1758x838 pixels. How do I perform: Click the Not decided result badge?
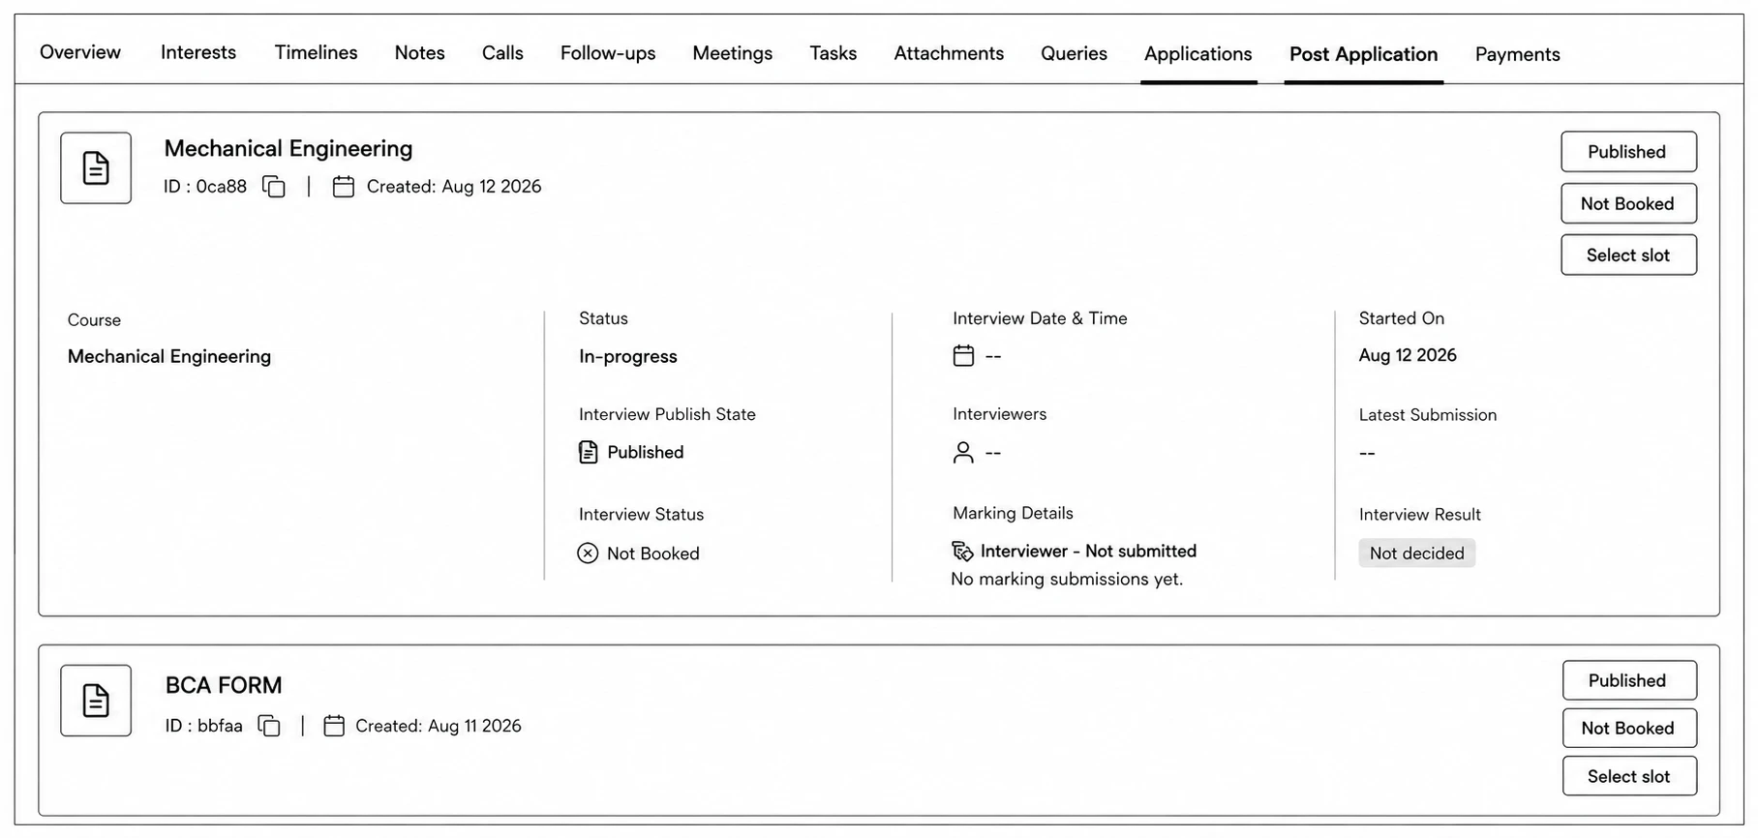[1417, 554]
